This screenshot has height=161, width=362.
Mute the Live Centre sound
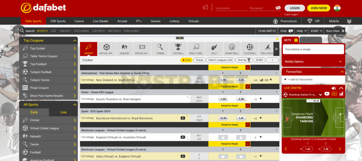(x=333, y=88)
